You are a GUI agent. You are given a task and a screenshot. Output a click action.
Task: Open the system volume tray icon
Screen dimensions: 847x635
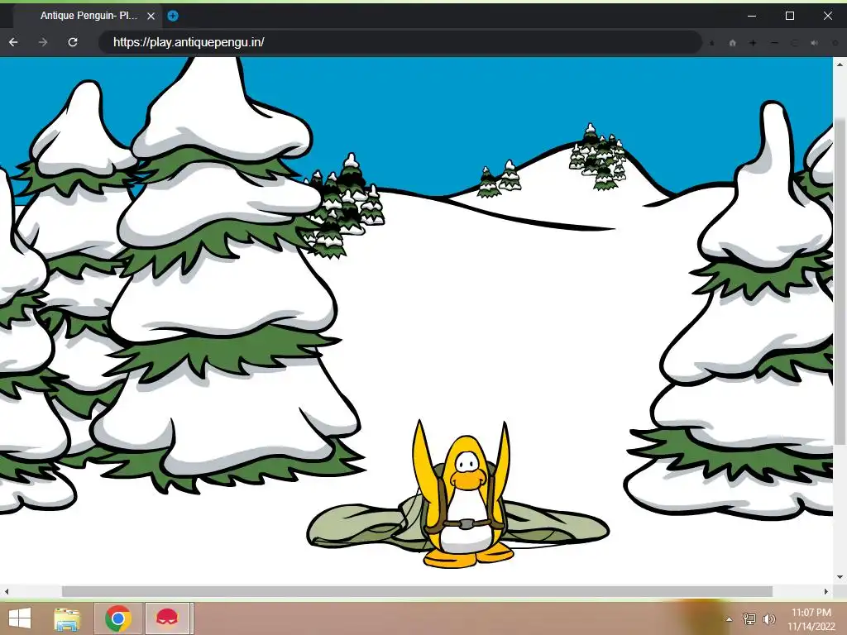click(768, 619)
